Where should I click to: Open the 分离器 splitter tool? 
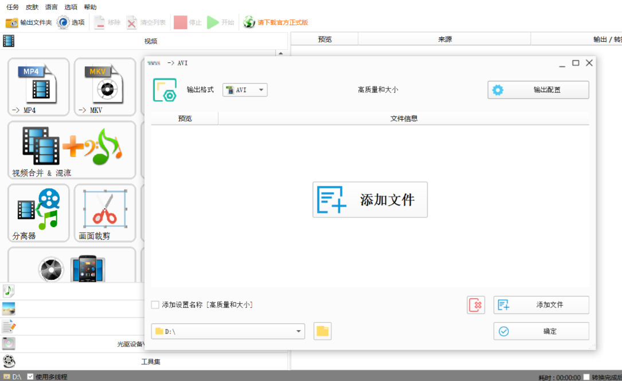coord(38,212)
